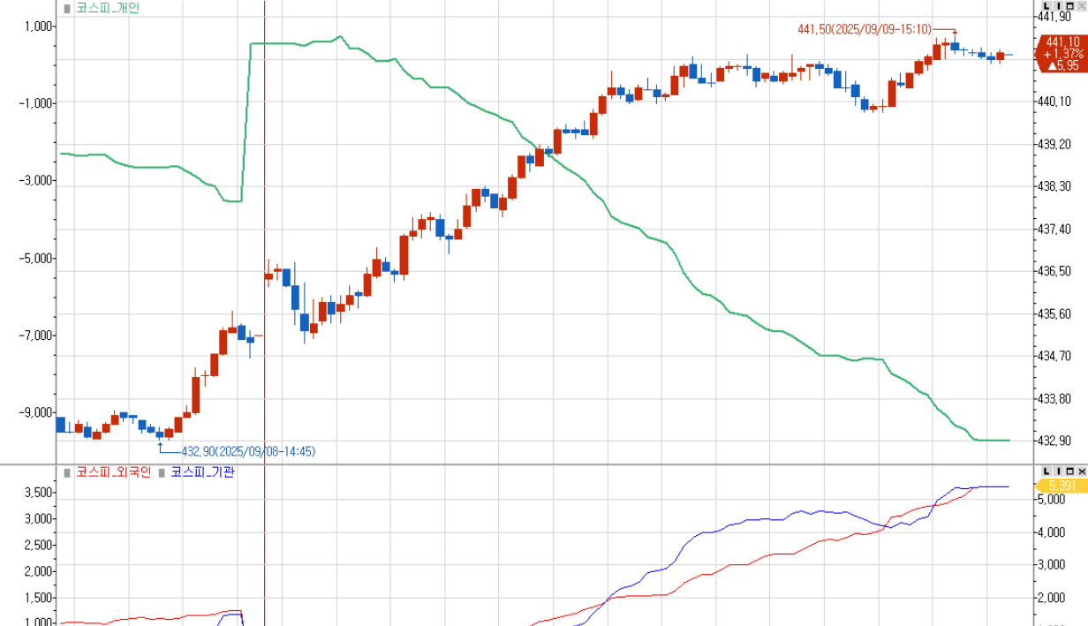Click the L button on the top chart panel

[x=1047, y=6]
